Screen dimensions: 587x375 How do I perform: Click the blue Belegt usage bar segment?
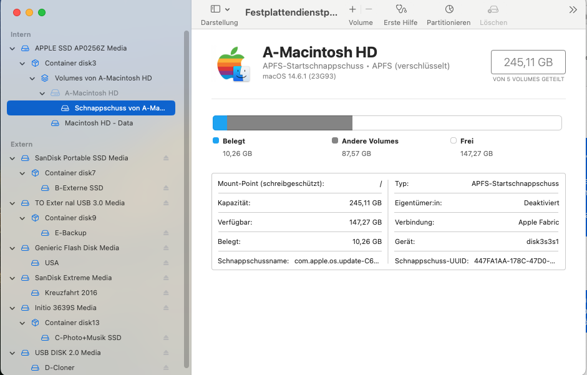(220, 123)
